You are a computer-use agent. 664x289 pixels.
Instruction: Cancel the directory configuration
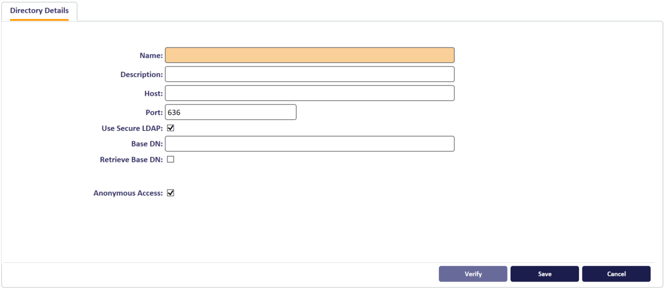617,274
